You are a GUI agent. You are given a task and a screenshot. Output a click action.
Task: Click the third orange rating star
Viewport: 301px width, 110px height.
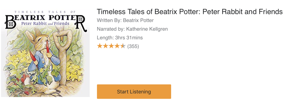point(111,46)
